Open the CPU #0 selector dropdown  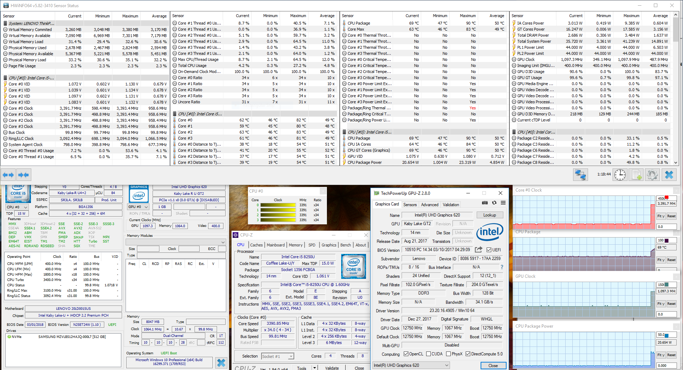17,207
